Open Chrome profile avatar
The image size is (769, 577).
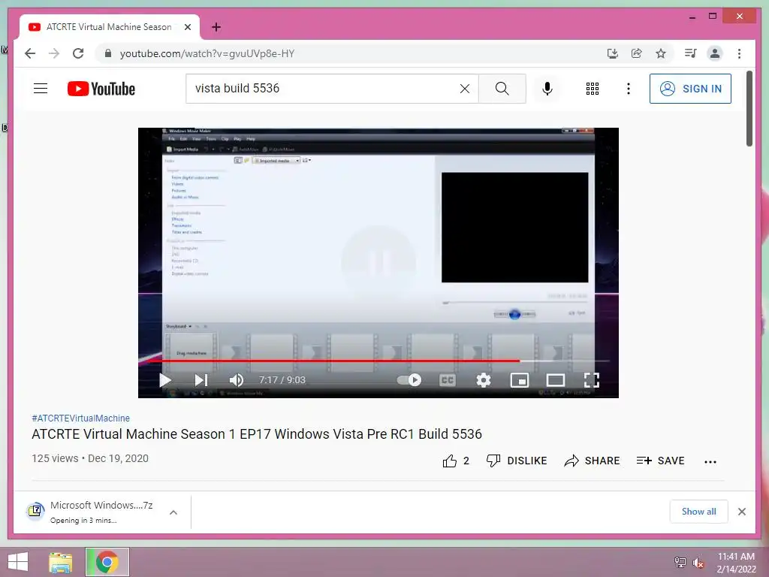click(x=715, y=53)
